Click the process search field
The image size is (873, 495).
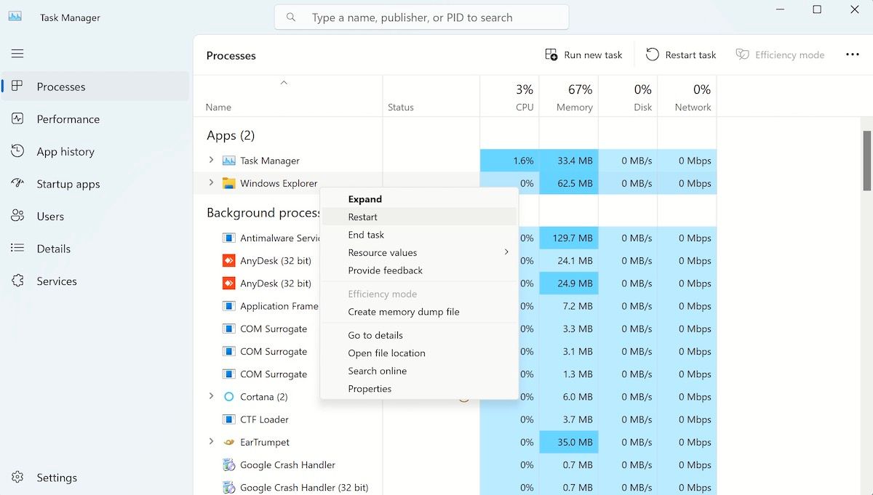tap(422, 17)
